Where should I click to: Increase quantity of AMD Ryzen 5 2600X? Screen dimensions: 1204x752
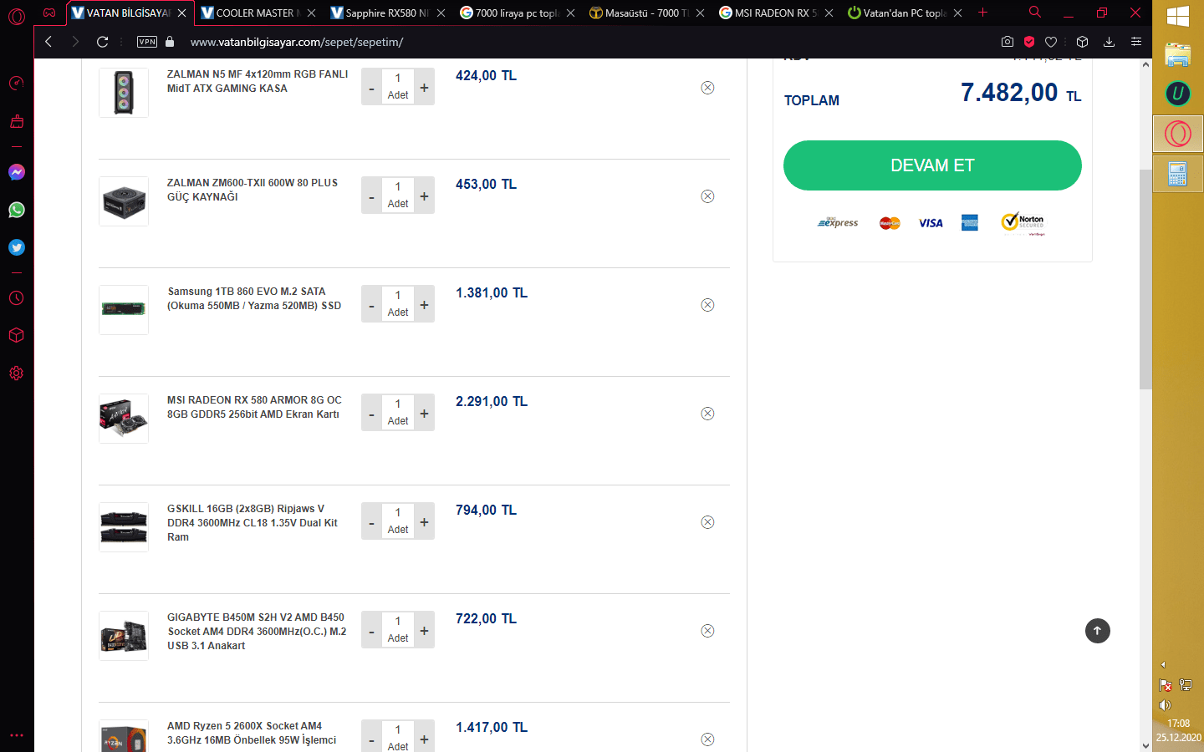[425, 739]
